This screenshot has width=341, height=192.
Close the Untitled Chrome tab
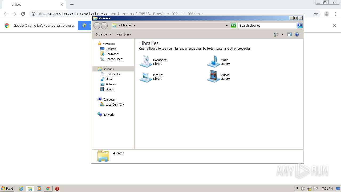click(62, 5)
